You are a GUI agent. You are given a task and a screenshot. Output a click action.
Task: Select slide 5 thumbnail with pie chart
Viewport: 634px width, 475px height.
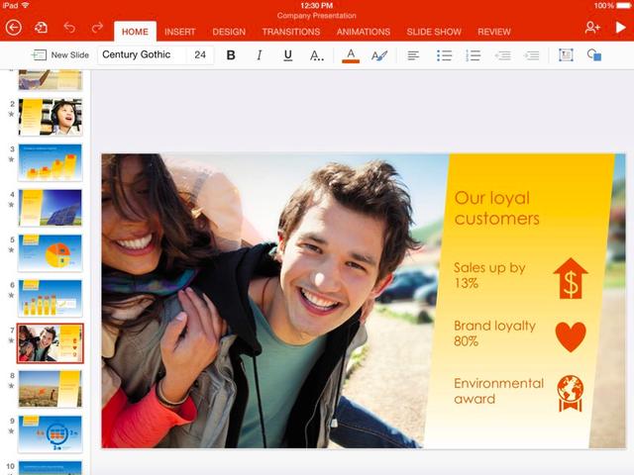(x=50, y=252)
